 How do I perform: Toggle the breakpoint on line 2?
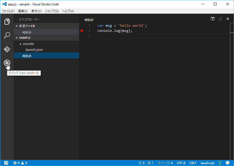tap(82, 31)
